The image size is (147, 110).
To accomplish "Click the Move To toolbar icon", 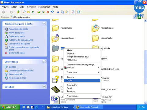I will coord(39,12).
